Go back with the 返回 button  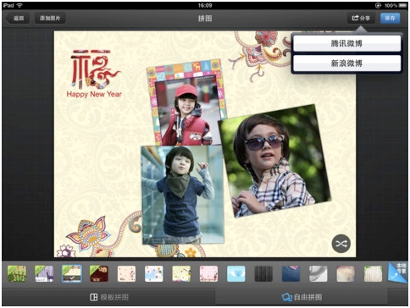[18, 18]
